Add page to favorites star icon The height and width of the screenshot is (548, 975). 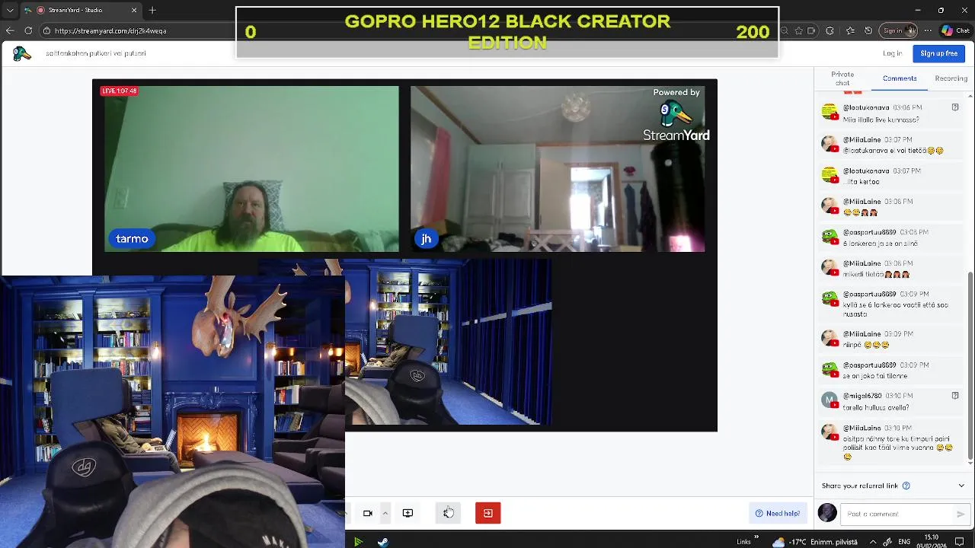[798, 30]
